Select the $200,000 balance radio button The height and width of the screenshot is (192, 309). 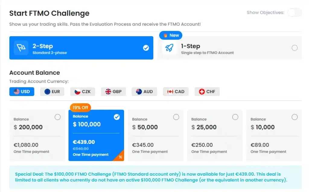(x=58, y=117)
